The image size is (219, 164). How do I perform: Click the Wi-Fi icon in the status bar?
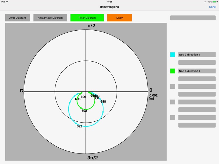(x=7, y=2)
